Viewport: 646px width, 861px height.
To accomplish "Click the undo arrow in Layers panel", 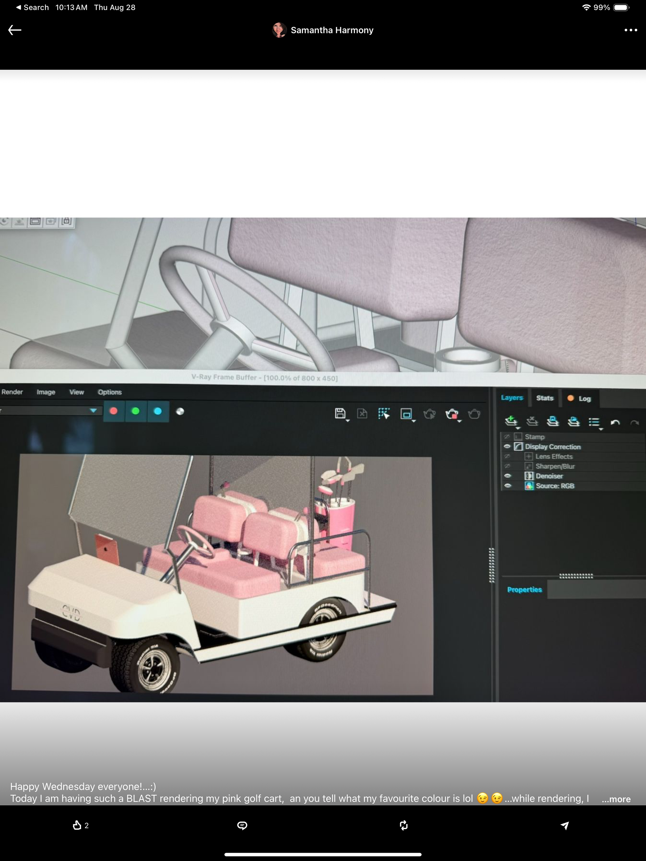I will click(x=615, y=422).
